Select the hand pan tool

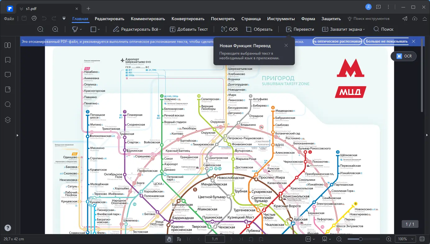[x=169, y=239]
